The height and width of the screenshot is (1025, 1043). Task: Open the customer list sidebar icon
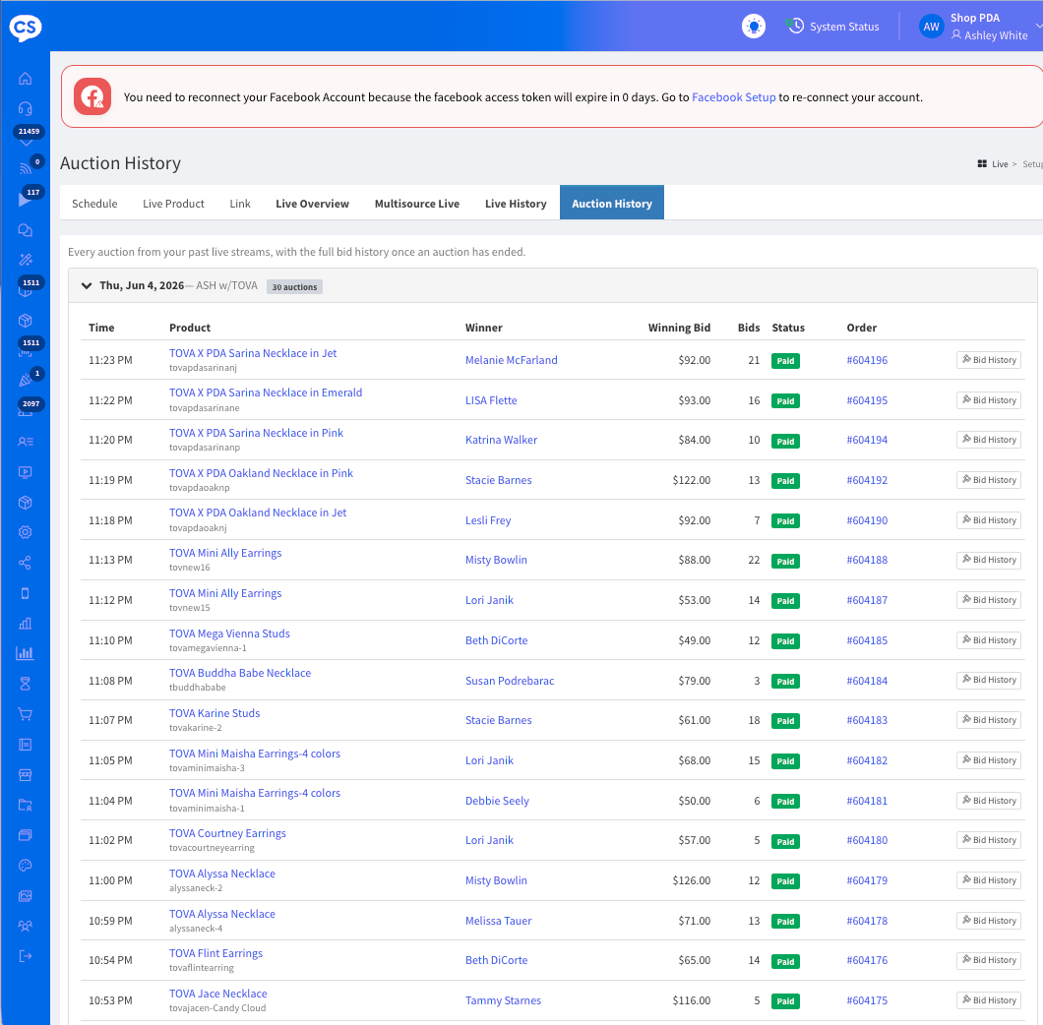[26, 442]
